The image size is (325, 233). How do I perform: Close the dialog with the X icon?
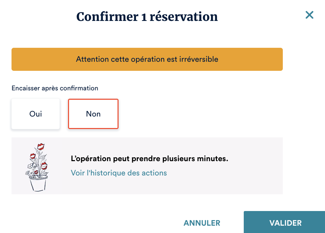pos(309,15)
